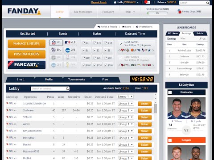Viewport: 214px width, 160px height.
Task: Toggle the $100 stake checkbox
Action: (x=84, y=65)
